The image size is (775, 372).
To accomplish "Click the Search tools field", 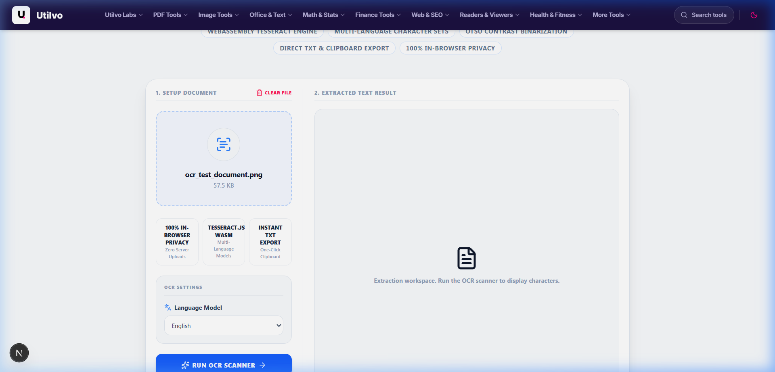I will pyautogui.click(x=704, y=15).
